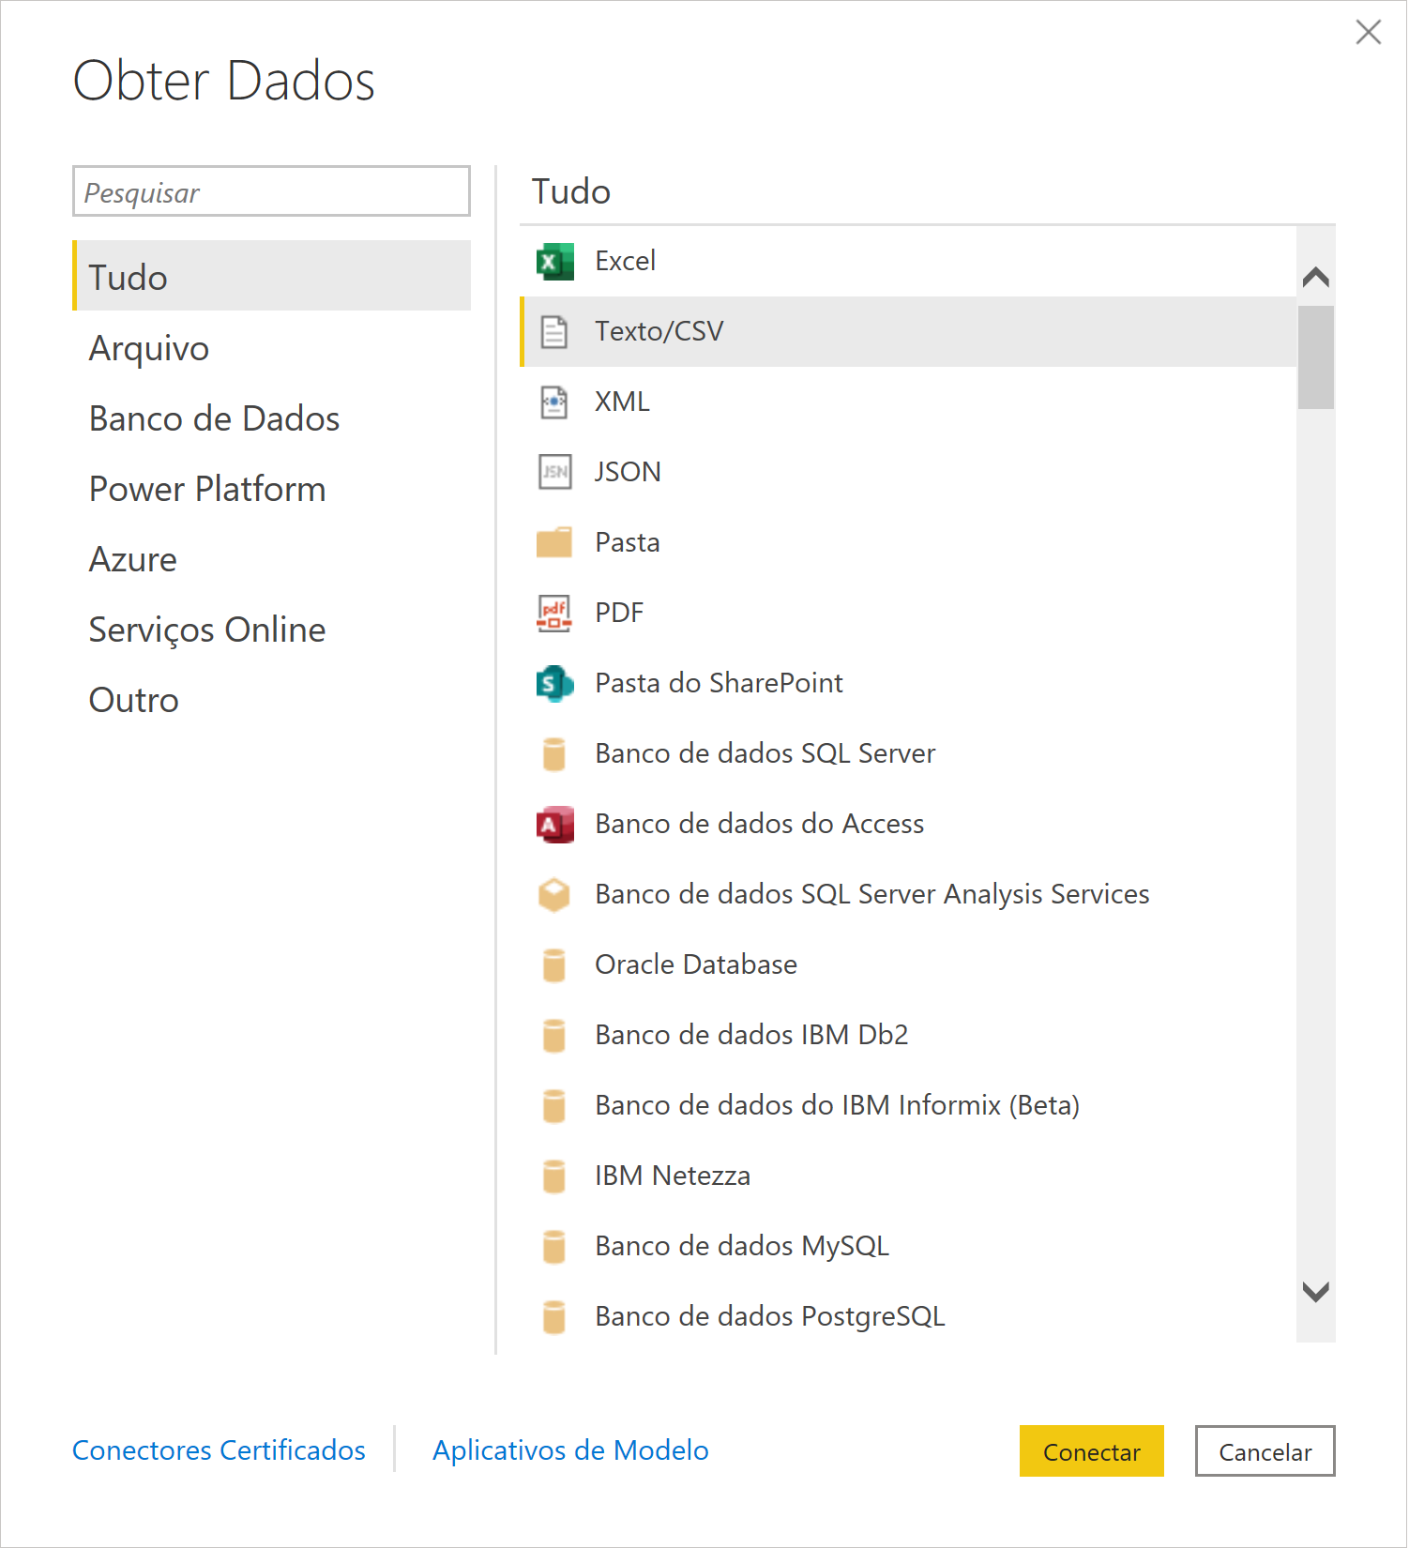Screen dimensions: 1409x1548
Task: Open the Aplicativos de Modelo link
Action: (570, 1450)
